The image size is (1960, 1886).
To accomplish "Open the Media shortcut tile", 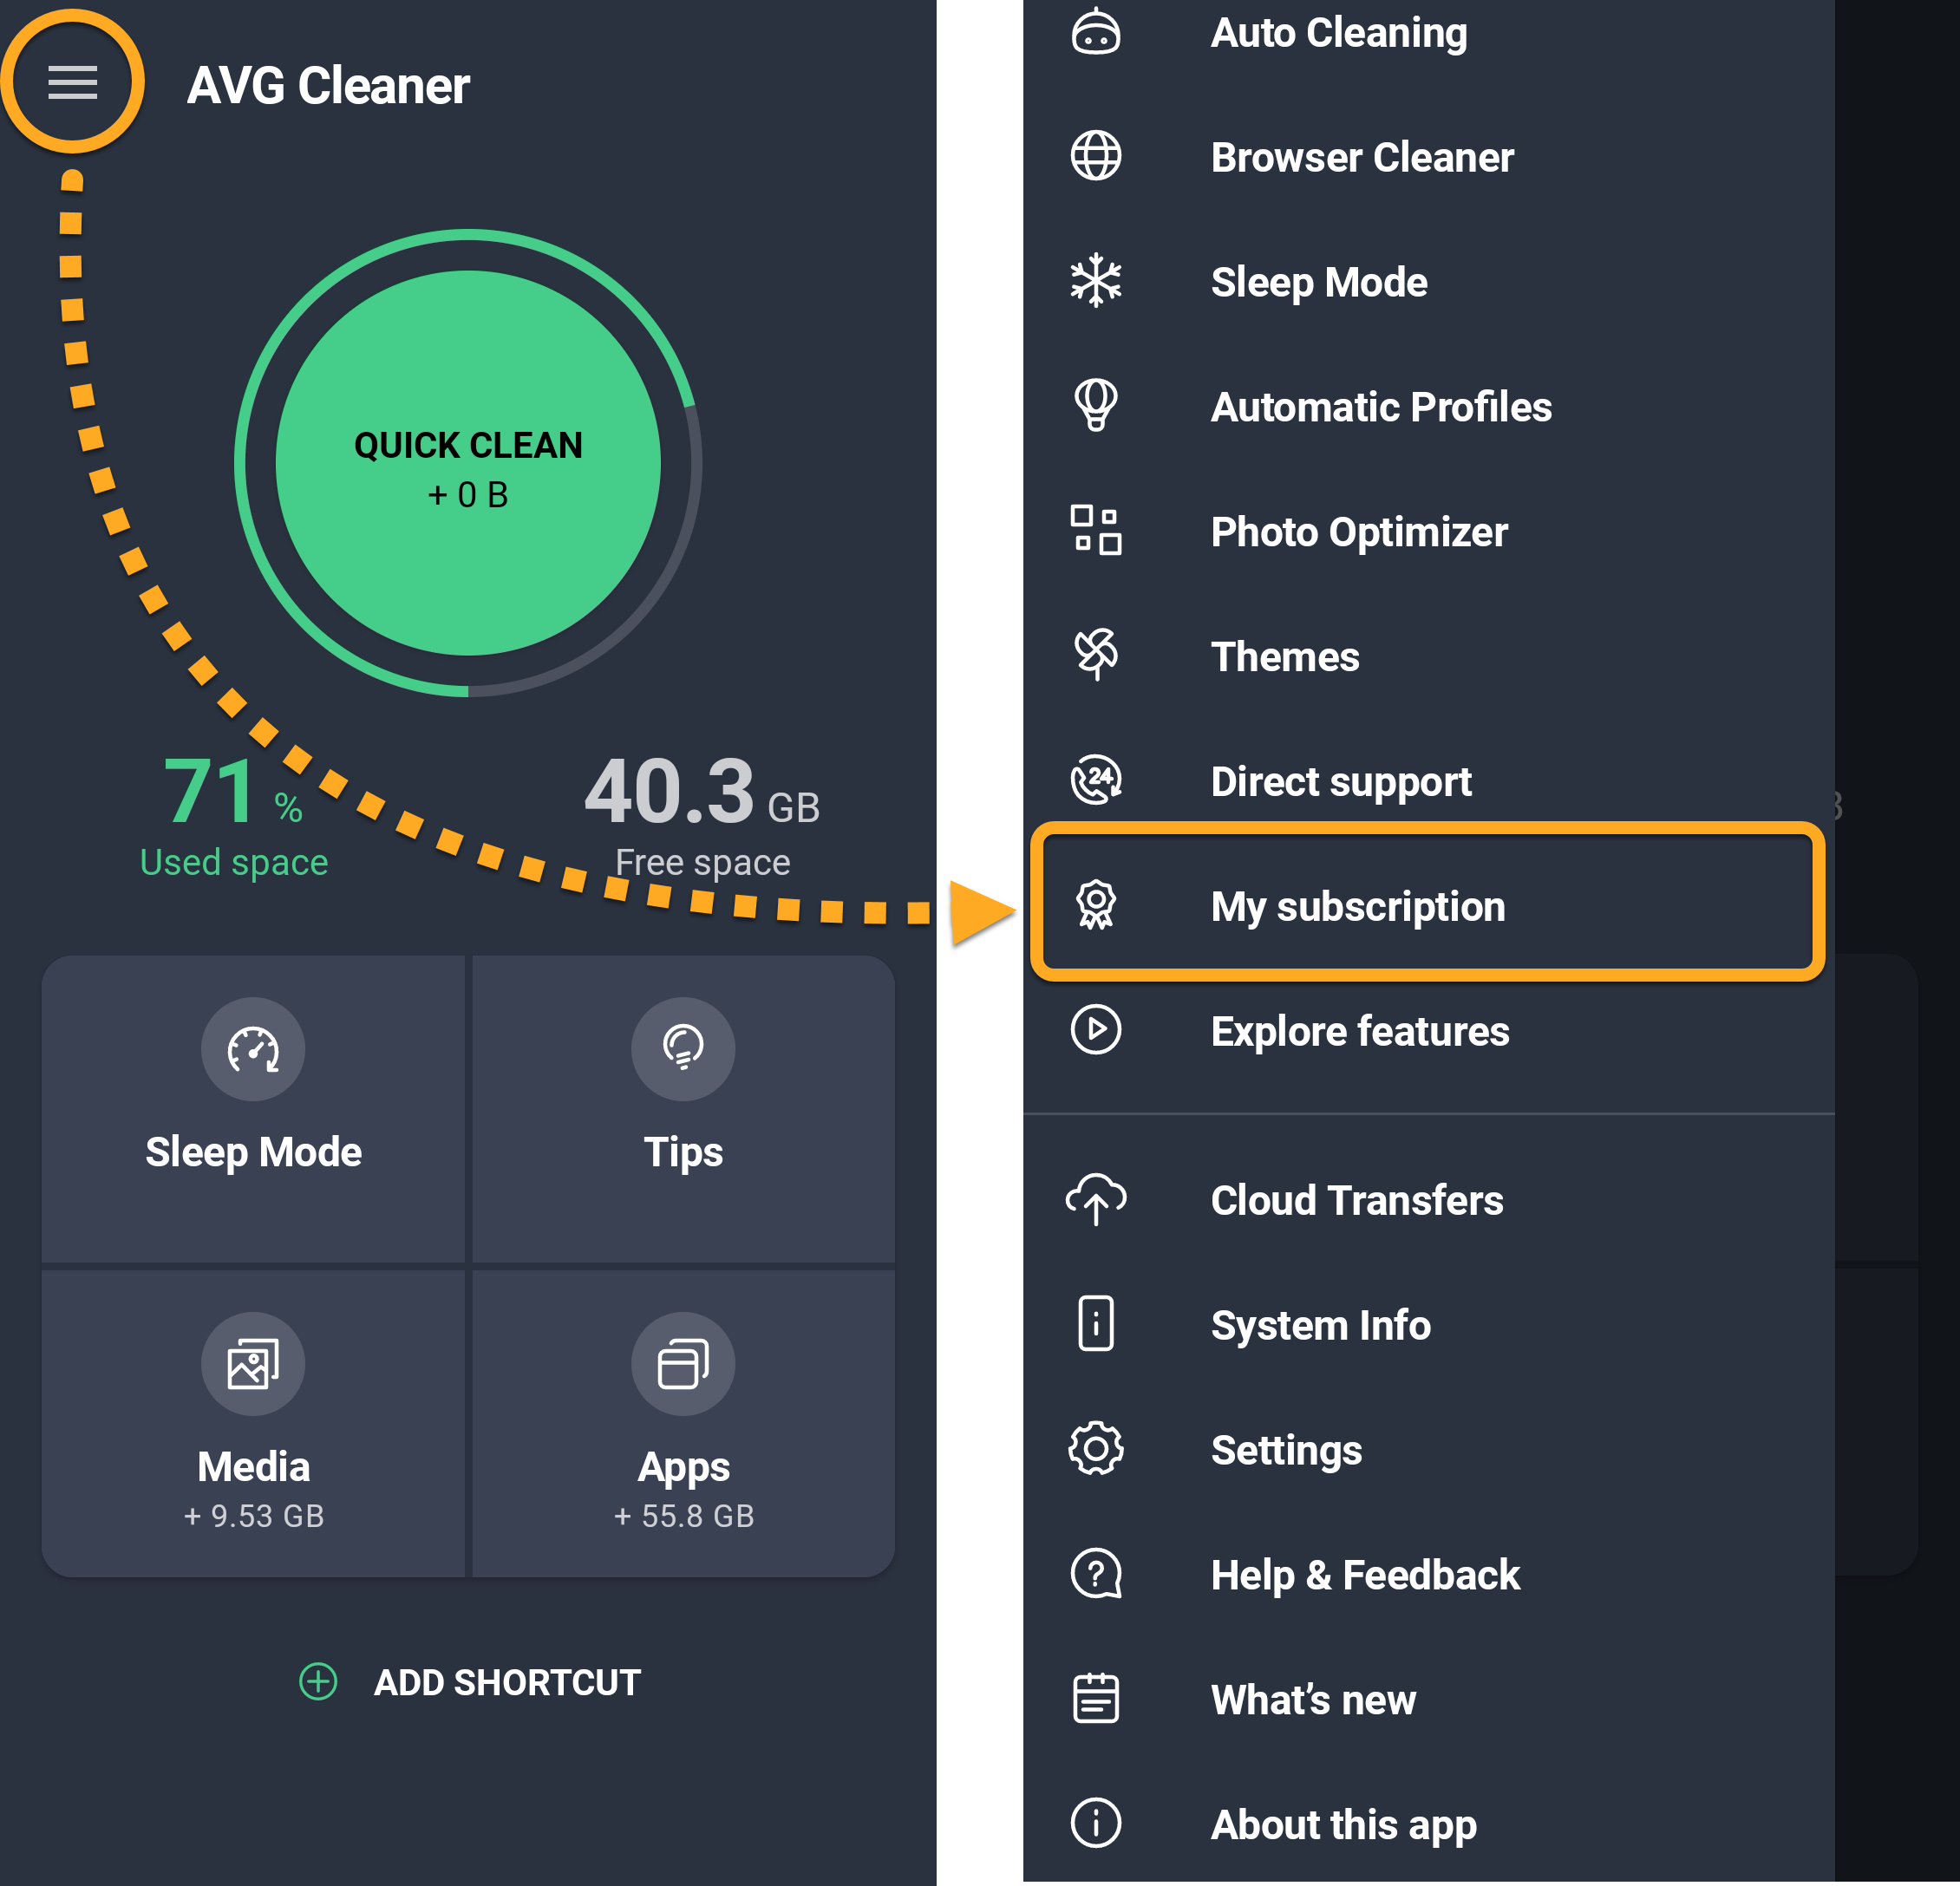I will pos(253,1421).
